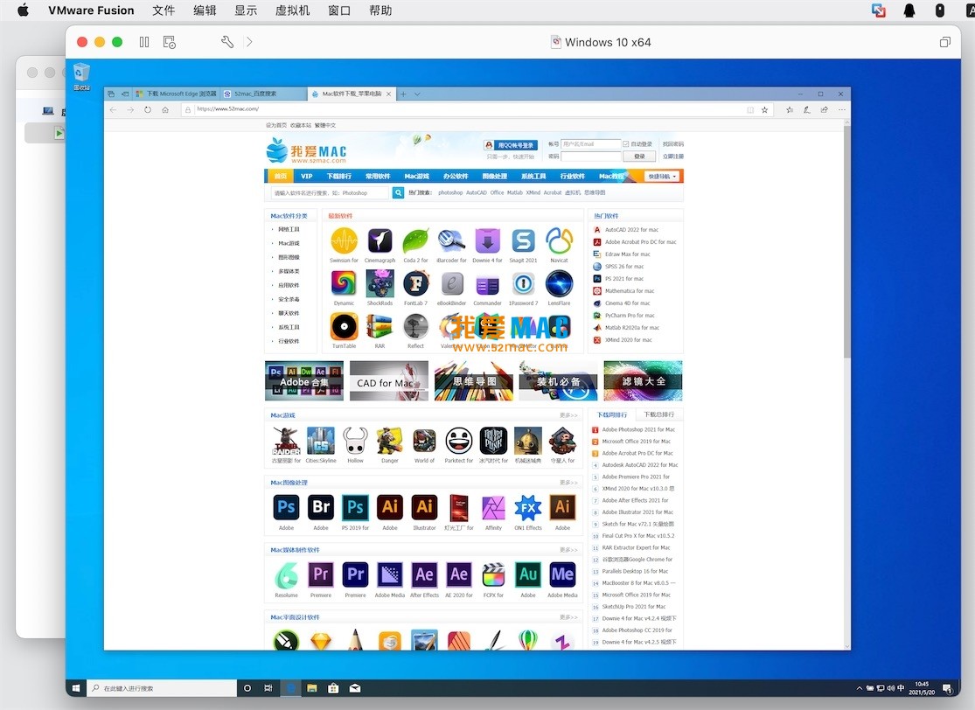975x710 pixels.
Task: Add page to favorites star icon
Action: (765, 110)
